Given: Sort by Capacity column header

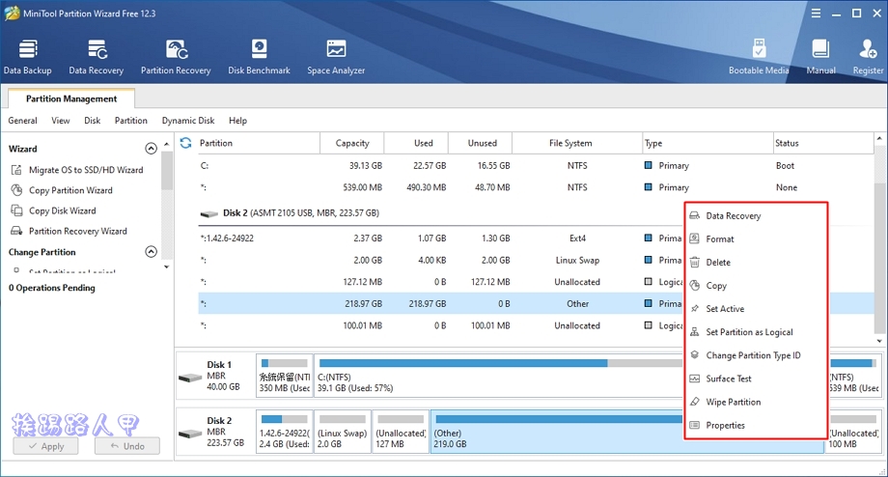Looking at the screenshot, I should coord(351,143).
